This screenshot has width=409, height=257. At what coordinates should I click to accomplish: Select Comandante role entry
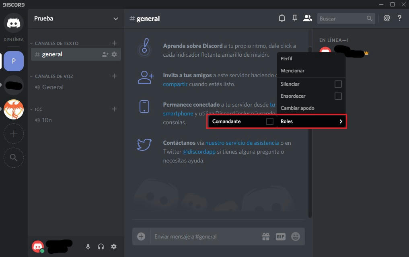tap(243, 121)
